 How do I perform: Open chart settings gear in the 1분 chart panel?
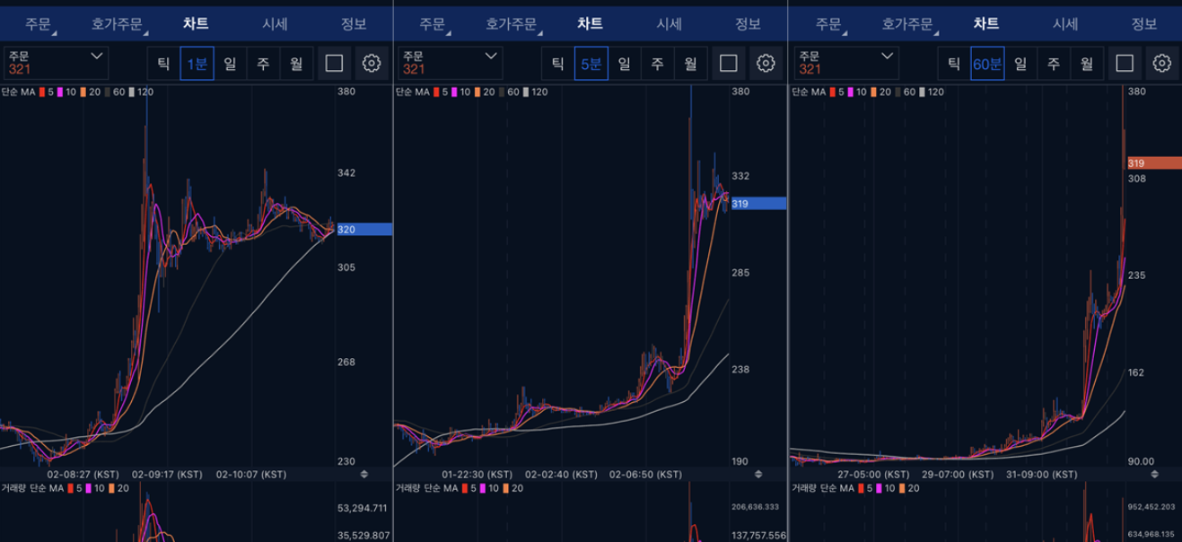point(372,64)
